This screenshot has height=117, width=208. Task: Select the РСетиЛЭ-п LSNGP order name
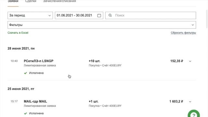click(x=39, y=61)
